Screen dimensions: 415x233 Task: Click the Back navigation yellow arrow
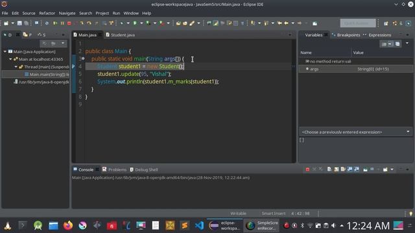(286, 23)
